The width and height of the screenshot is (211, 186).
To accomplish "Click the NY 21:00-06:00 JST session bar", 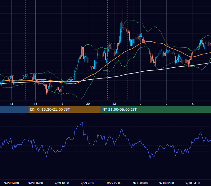I will tap(156, 109).
